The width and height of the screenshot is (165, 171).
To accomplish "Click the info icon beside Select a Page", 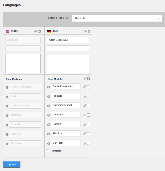I will pos(67,18).
